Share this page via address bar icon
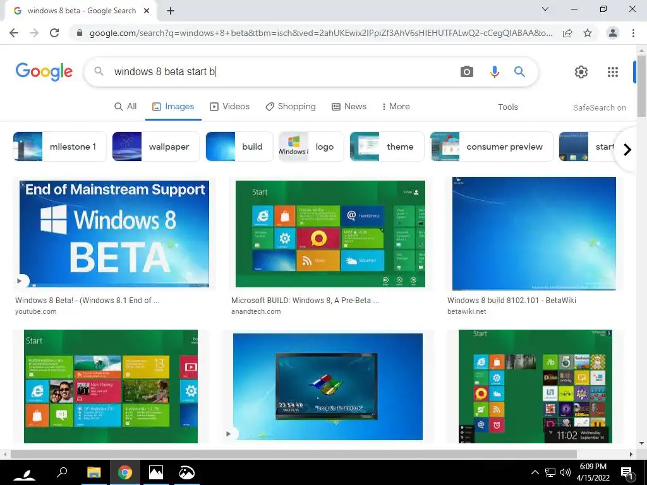The image size is (647, 485). [x=567, y=33]
